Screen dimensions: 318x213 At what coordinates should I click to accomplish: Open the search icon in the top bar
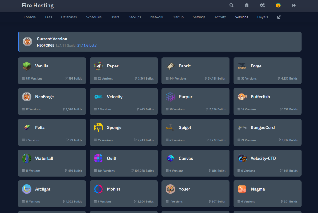[231, 5]
